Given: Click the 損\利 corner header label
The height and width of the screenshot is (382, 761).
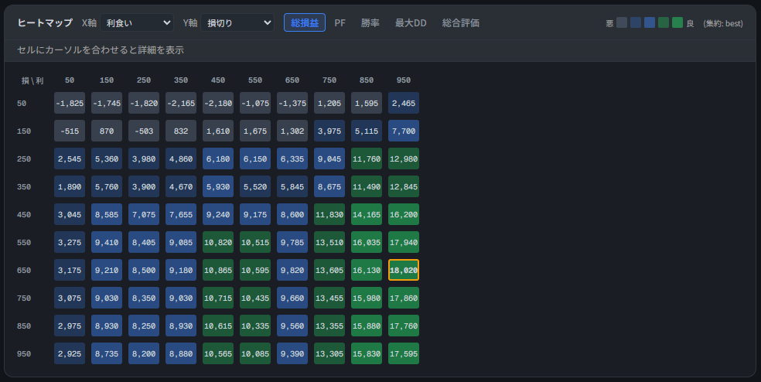Looking at the screenshot, I should (32, 80).
